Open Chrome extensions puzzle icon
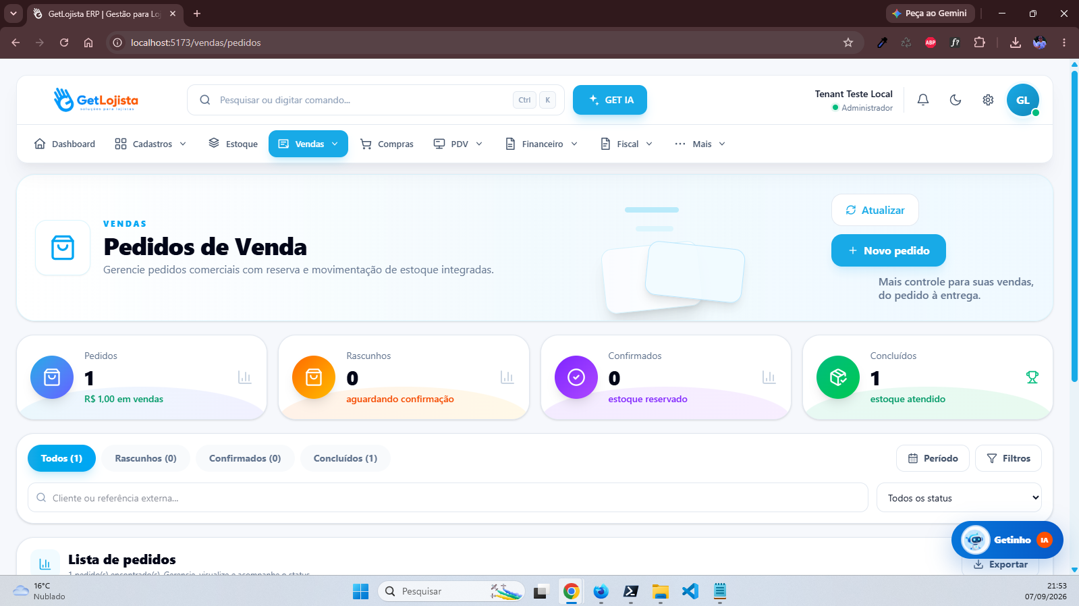The width and height of the screenshot is (1079, 606). pos(979,43)
